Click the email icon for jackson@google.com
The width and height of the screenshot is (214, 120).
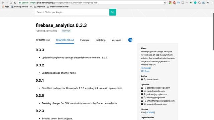142,94
